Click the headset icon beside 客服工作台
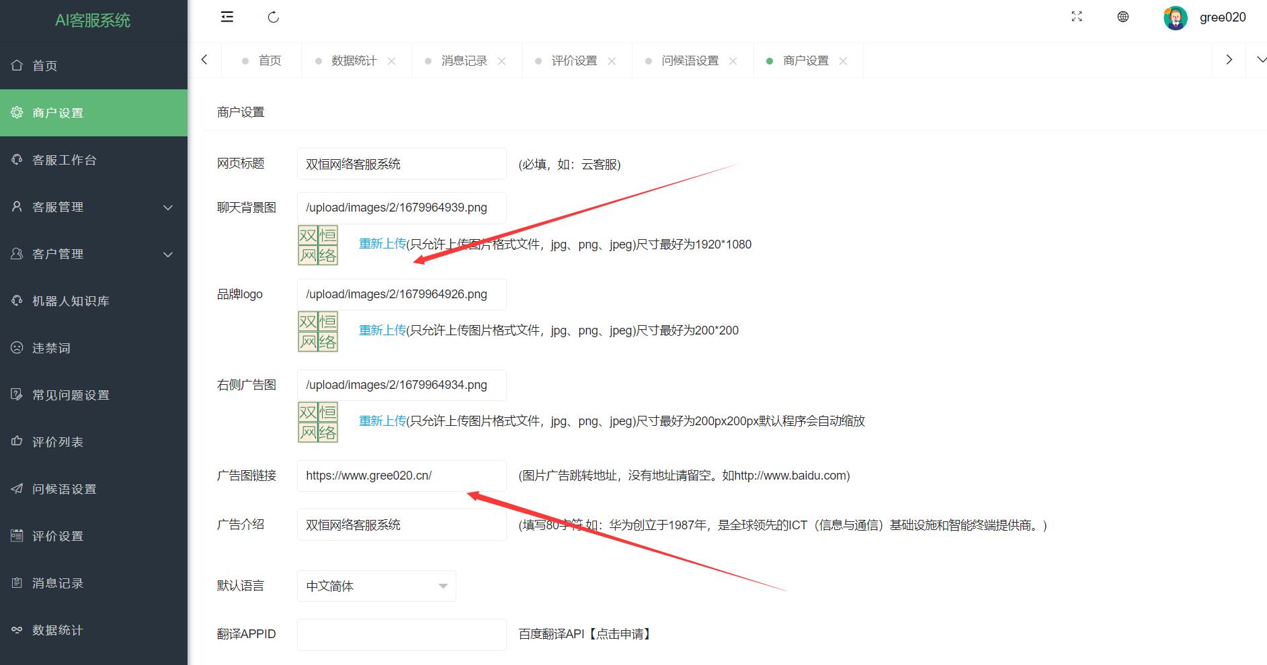The width and height of the screenshot is (1267, 665). coord(17,159)
